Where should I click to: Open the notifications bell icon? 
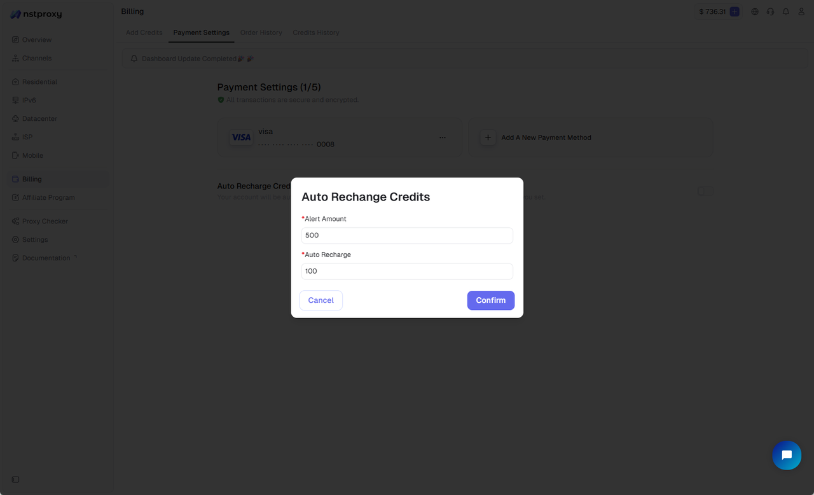pyautogui.click(x=786, y=11)
